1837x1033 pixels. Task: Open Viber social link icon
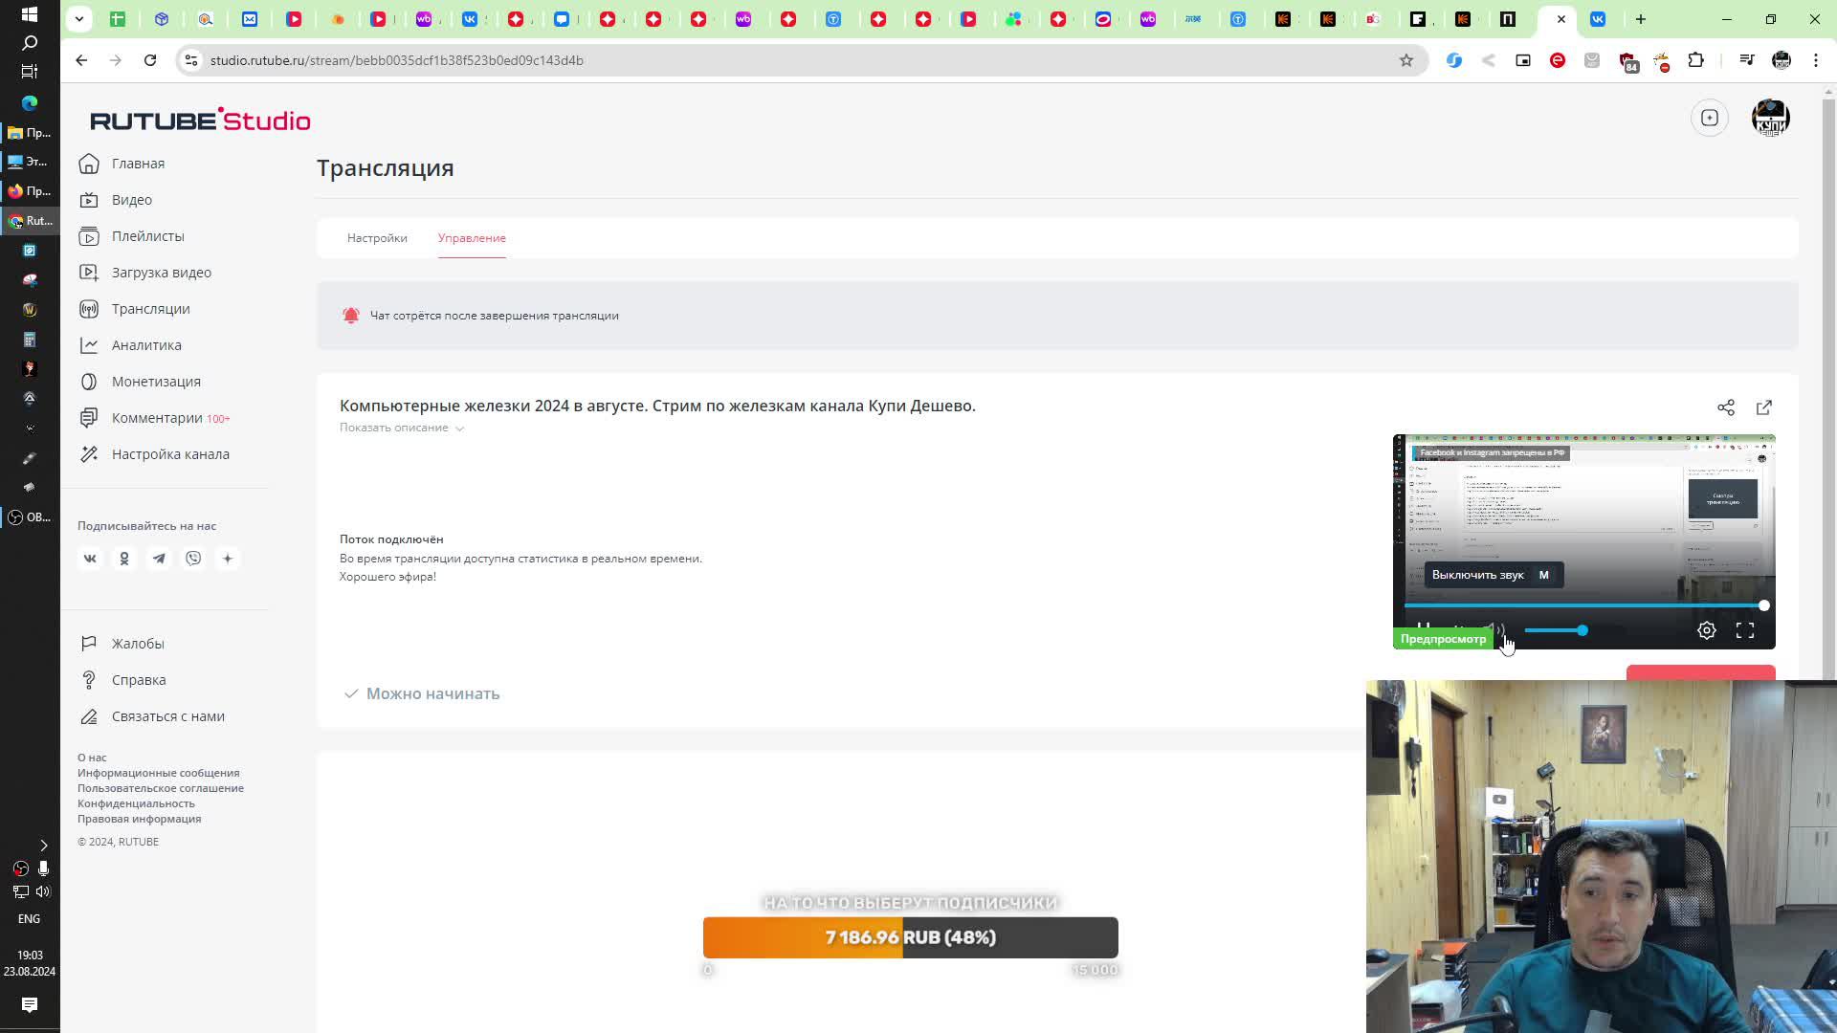193,559
